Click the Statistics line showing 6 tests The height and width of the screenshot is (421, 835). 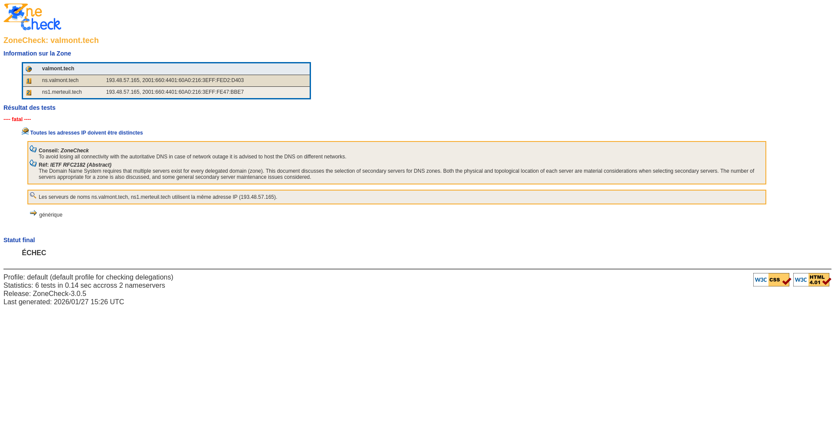coord(84,286)
